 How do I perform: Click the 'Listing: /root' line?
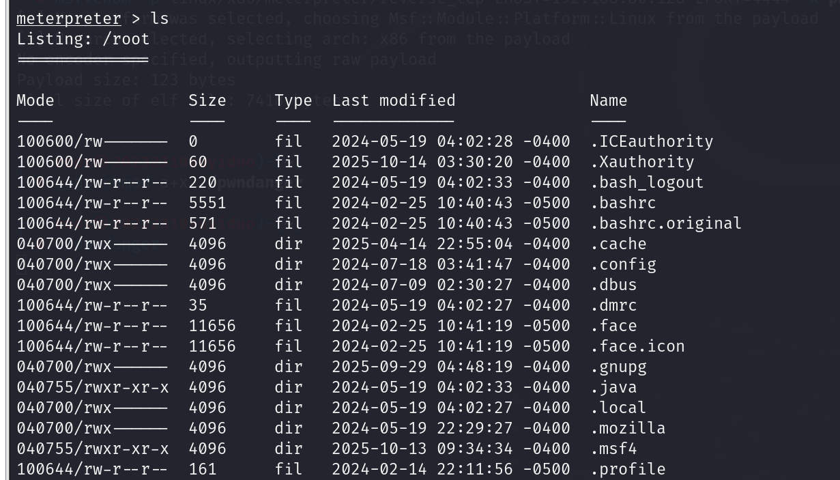(x=83, y=39)
